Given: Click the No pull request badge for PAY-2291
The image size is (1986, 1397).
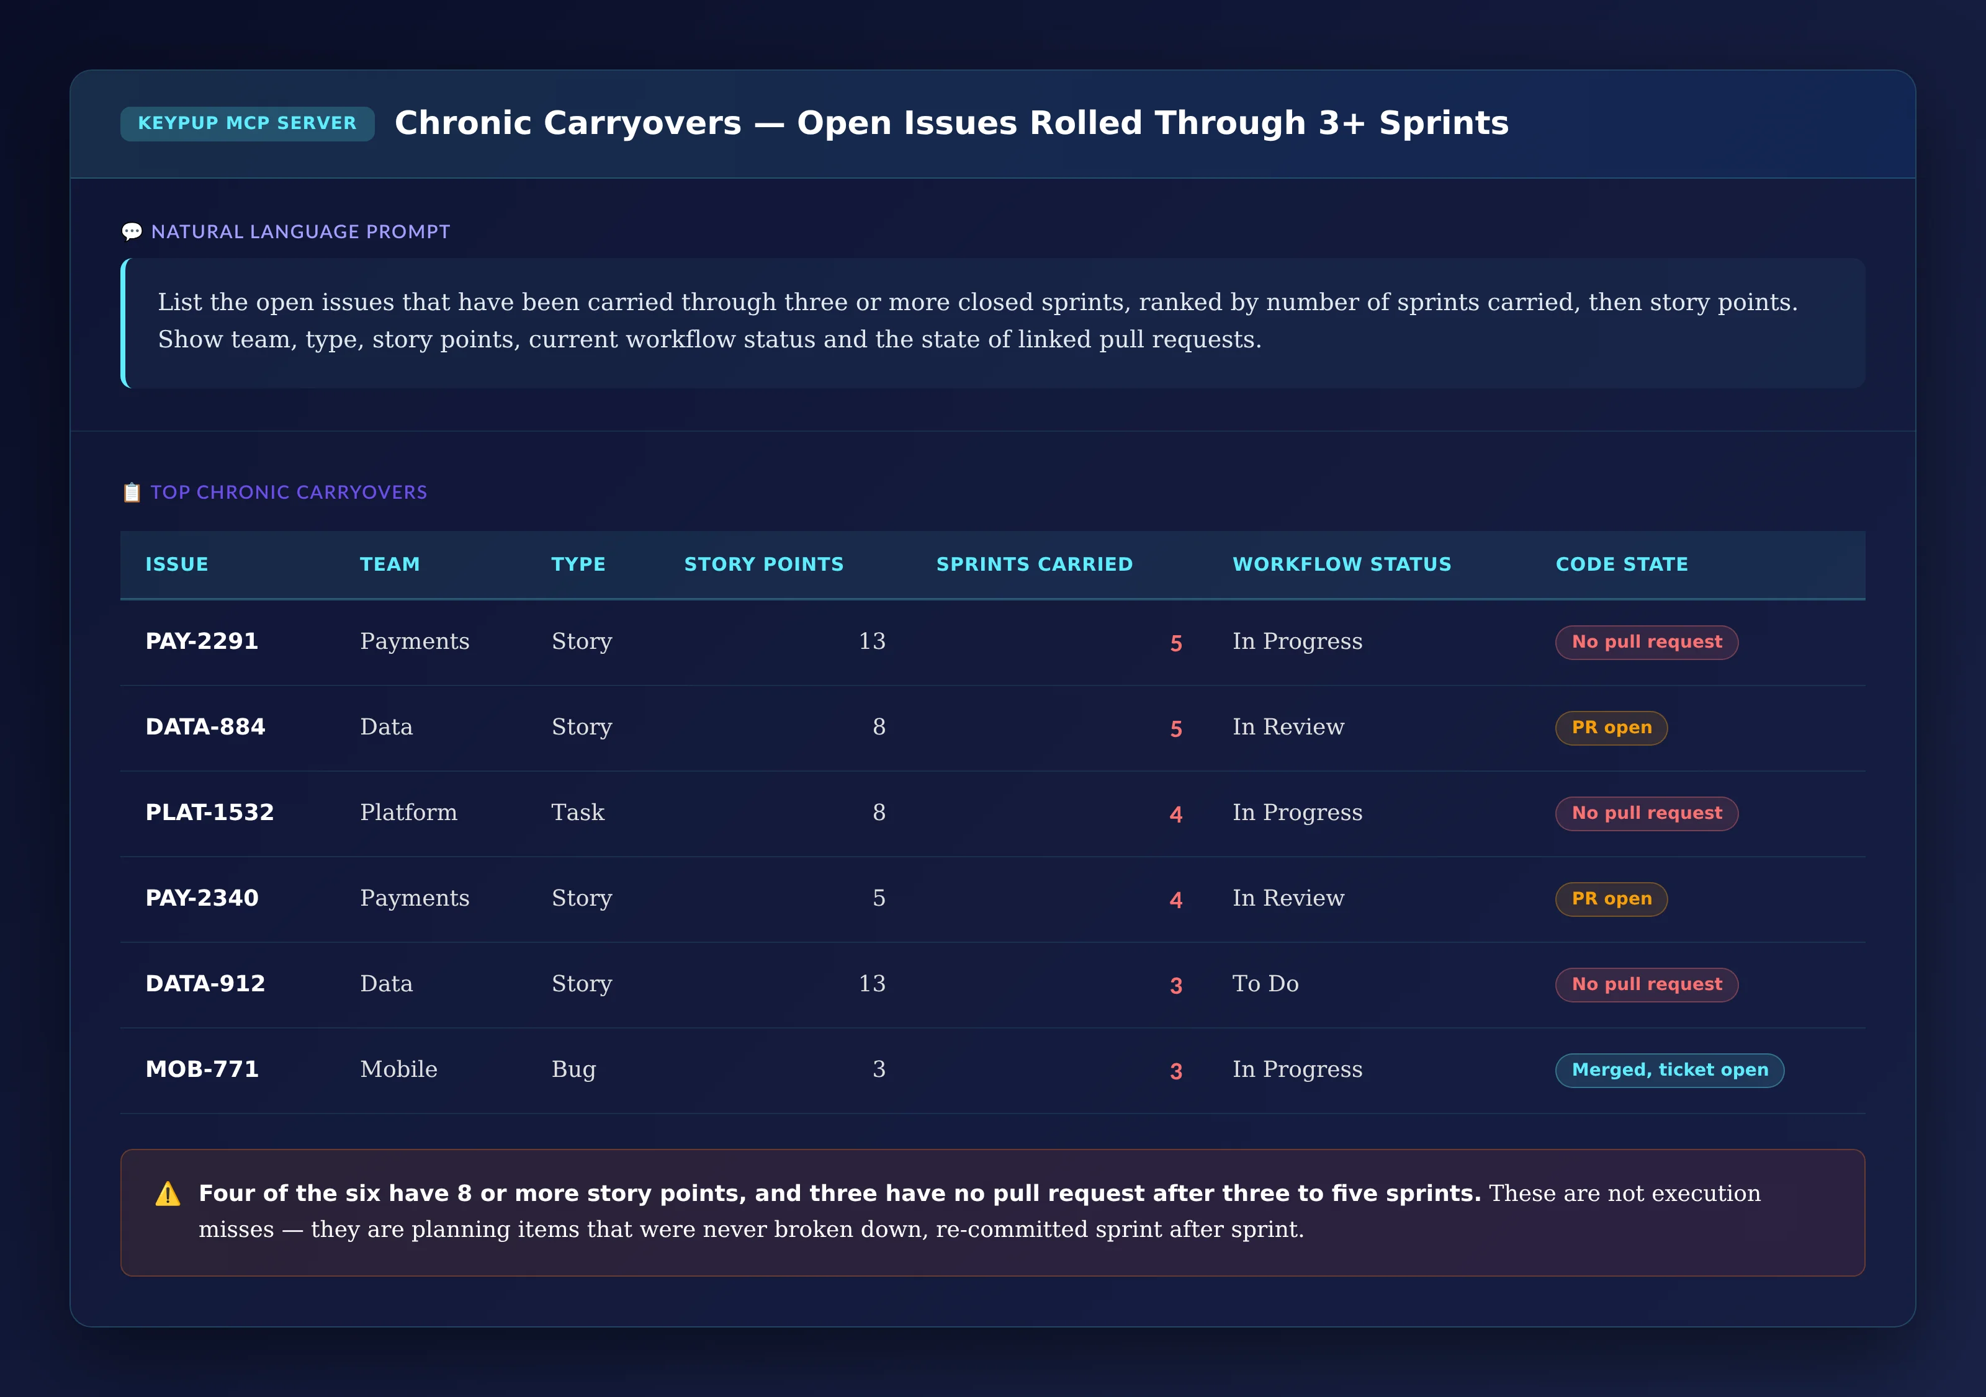Looking at the screenshot, I should pos(1647,642).
